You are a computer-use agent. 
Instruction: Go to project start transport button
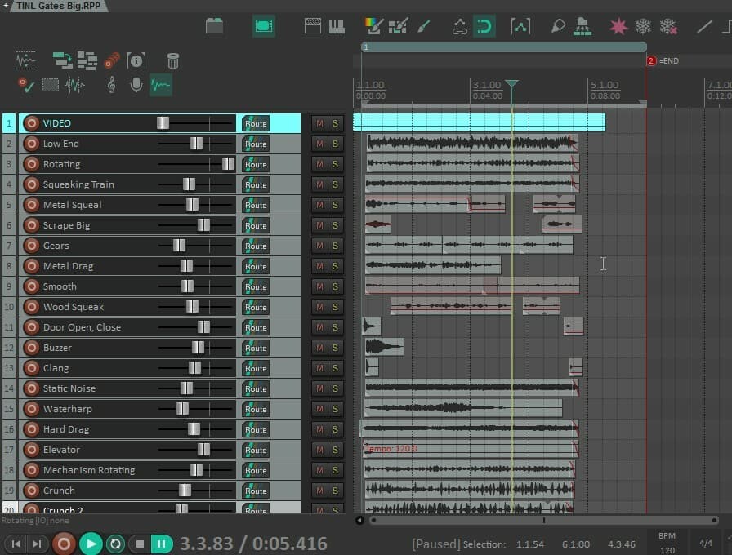pyautogui.click(x=16, y=544)
